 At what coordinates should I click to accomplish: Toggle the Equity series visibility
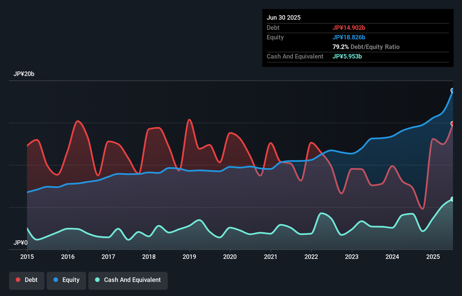pos(66,280)
